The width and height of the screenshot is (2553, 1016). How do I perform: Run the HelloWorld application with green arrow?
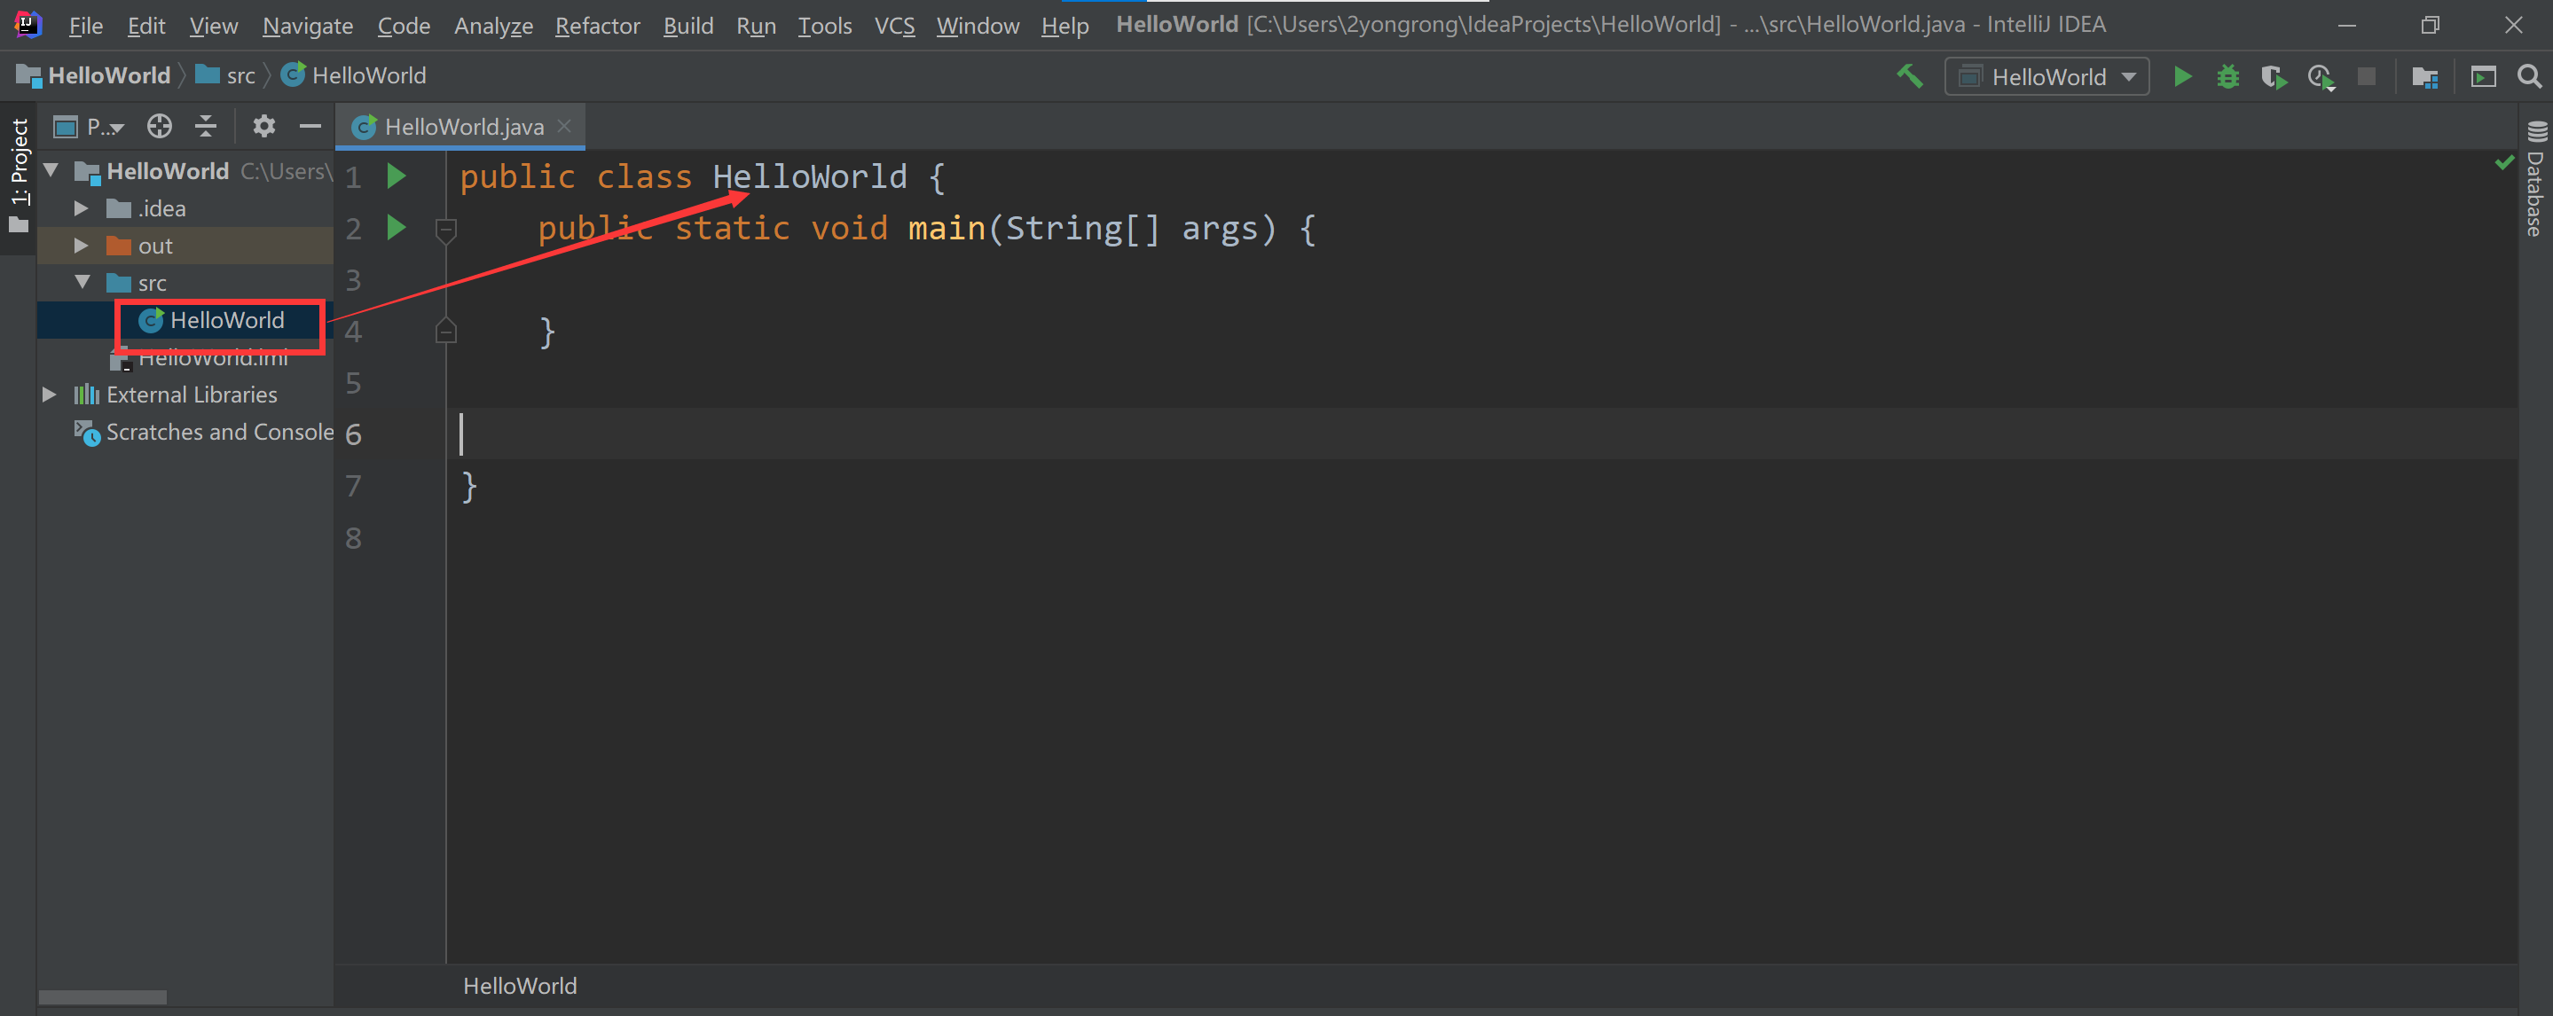(x=2183, y=75)
